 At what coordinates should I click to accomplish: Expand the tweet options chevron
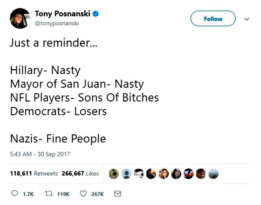click(247, 19)
